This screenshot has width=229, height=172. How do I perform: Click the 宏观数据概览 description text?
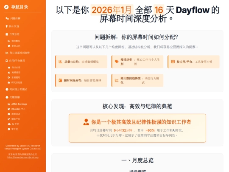click(x=90, y=62)
